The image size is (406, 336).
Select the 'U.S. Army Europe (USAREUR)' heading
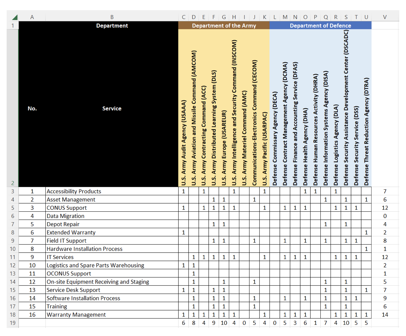224,108
